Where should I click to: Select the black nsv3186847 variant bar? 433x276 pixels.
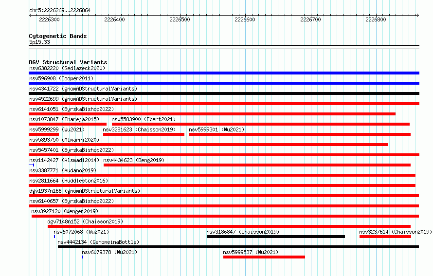pos(275,237)
